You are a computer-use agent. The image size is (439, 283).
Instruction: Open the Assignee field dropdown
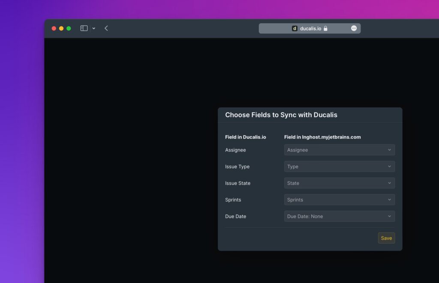click(339, 150)
